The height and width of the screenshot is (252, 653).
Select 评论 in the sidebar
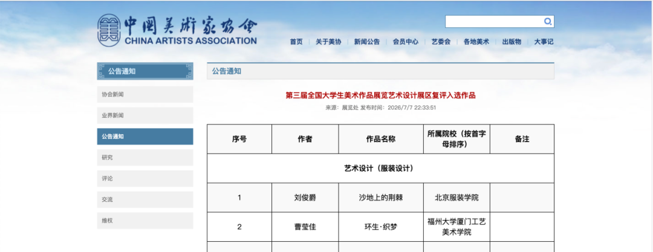(145, 179)
